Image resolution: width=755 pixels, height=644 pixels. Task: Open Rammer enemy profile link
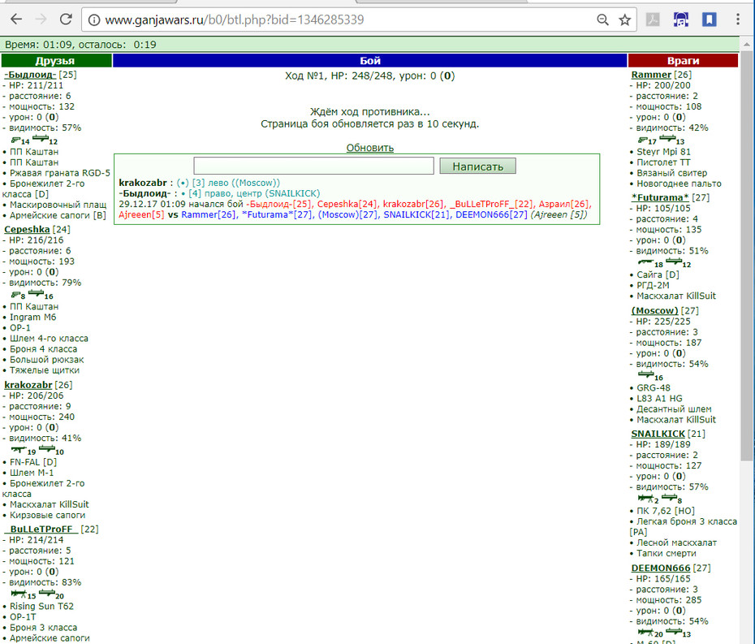[x=651, y=75]
